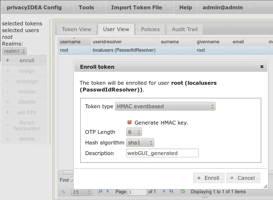This screenshot has height=200, width=273.
Task: Click the unassign arrow icon
Action: coord(7,81)
